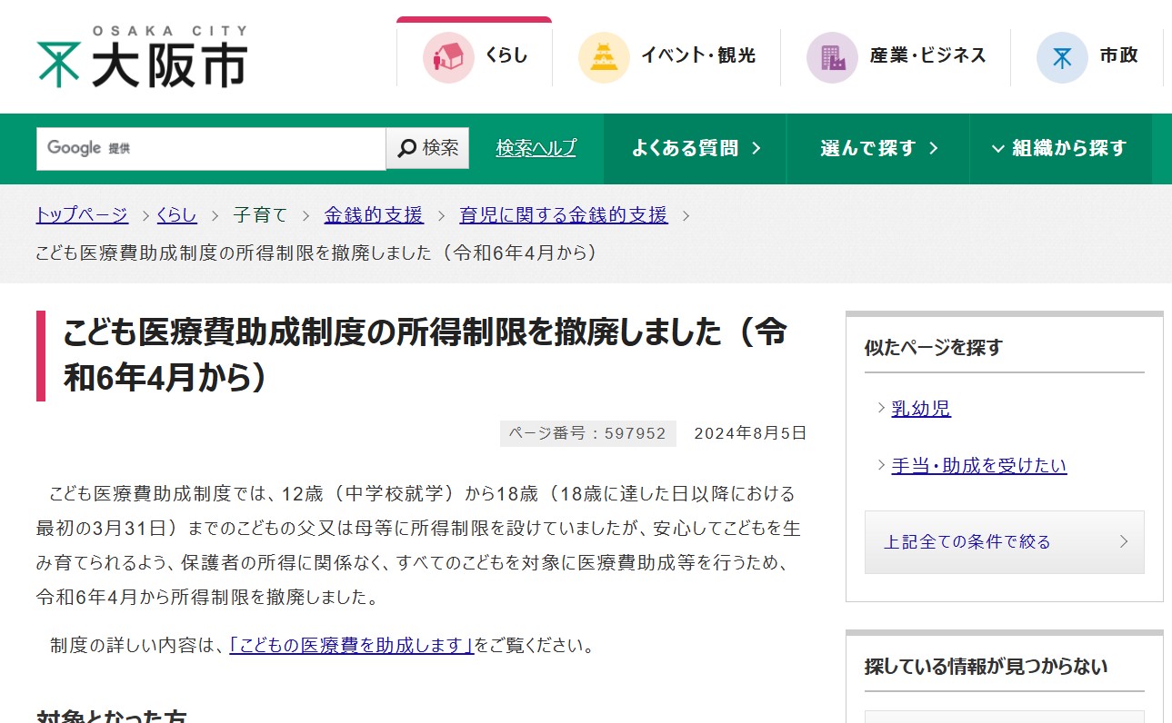Click the arrow beside 乳幼児
This screenshot has height=723, width=1172.
[881, 408]
